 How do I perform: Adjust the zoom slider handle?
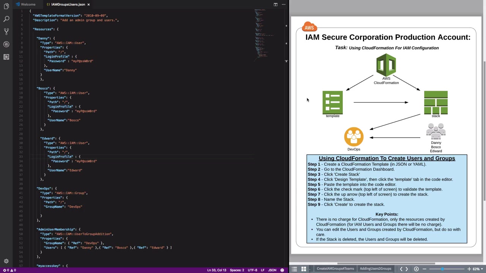tap(442, 269)
